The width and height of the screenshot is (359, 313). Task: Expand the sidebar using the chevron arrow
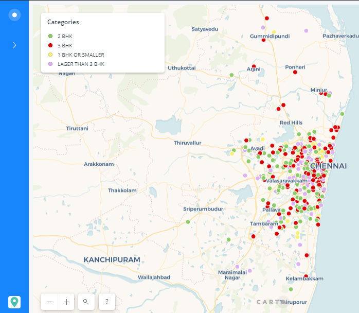[14, 45]
